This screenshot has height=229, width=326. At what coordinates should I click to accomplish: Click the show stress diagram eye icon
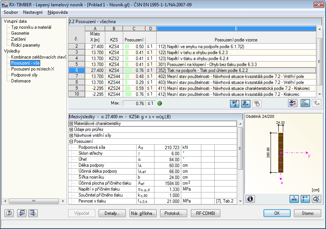click(234, 104)
